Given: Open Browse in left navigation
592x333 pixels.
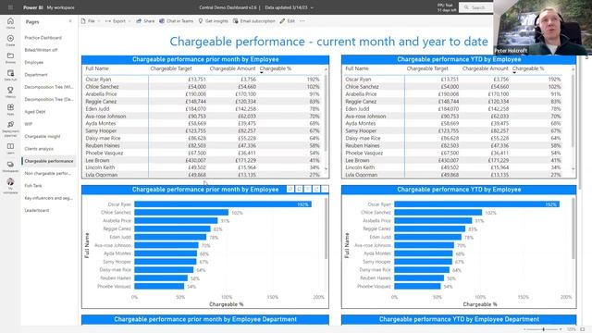Looking at the screenshot, I should 10,57.
